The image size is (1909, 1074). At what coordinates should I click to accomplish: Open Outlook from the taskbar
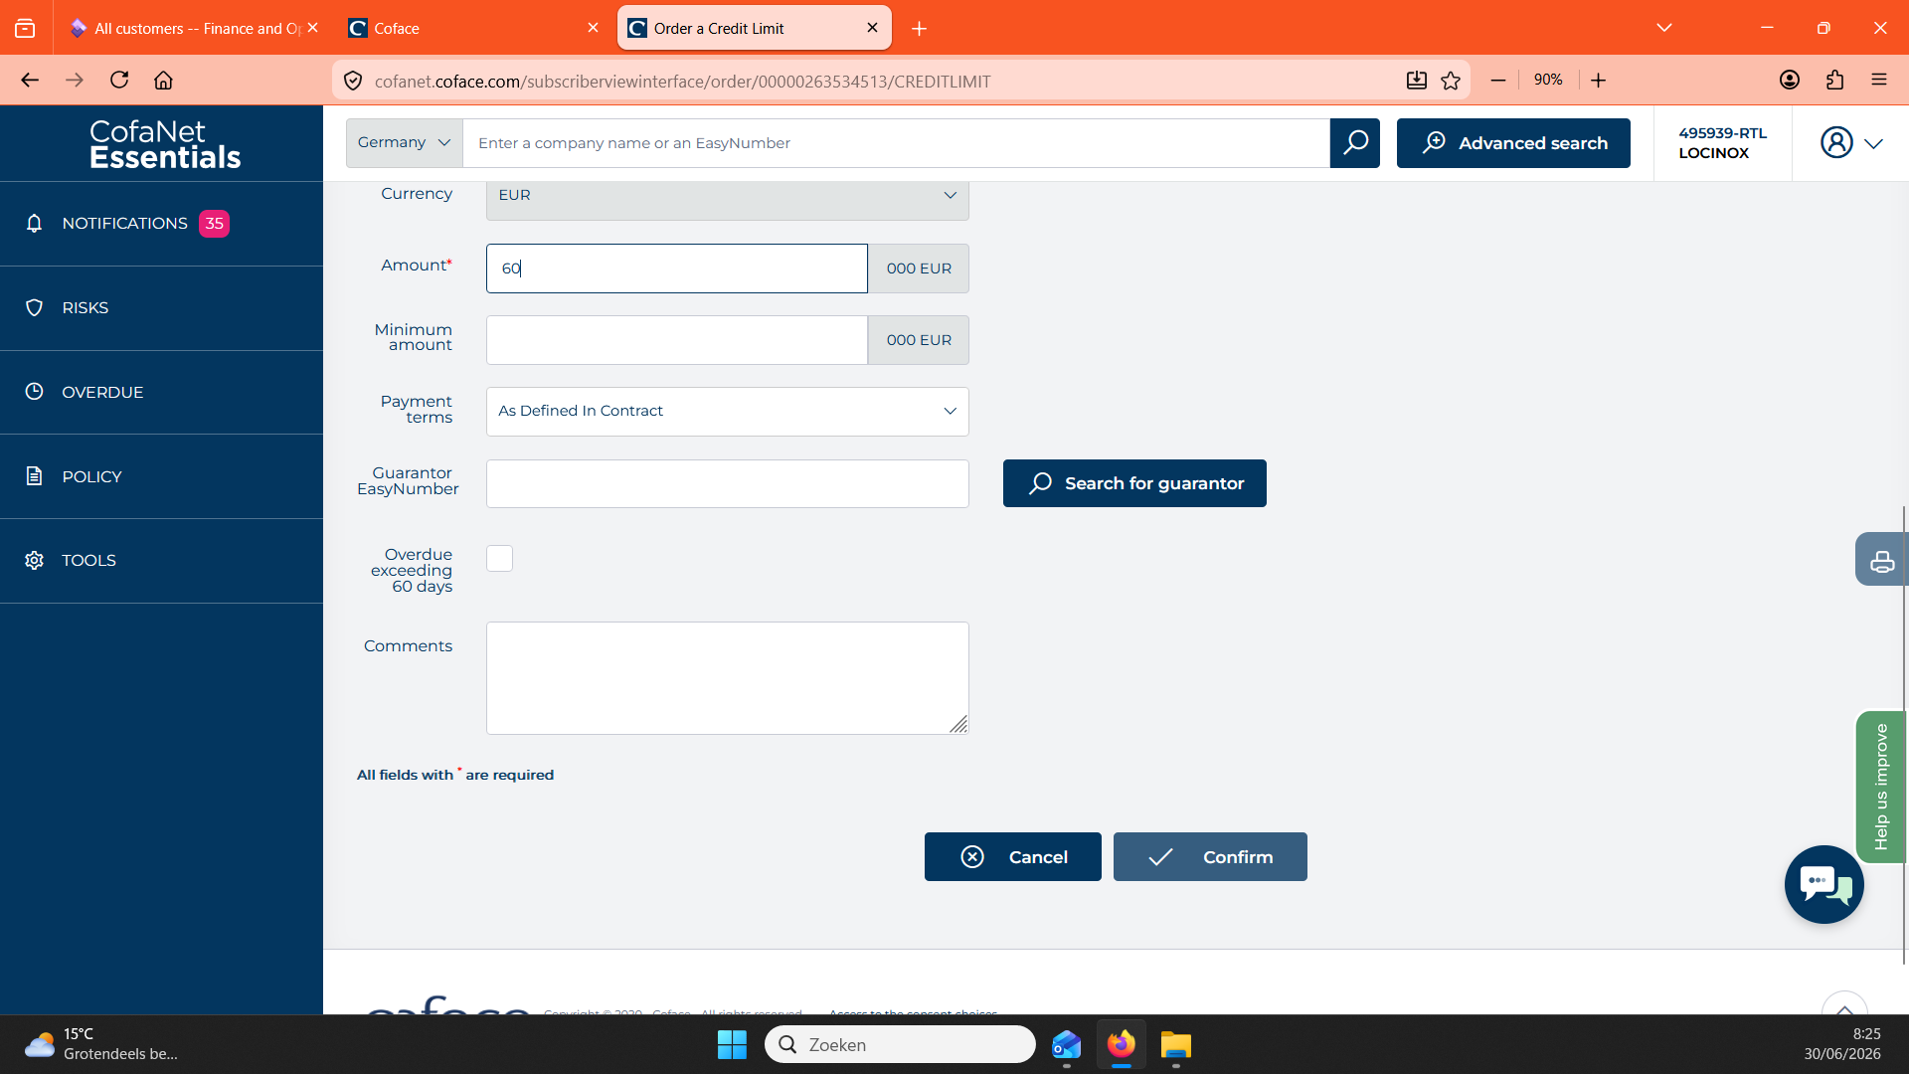[1066, 1045]
